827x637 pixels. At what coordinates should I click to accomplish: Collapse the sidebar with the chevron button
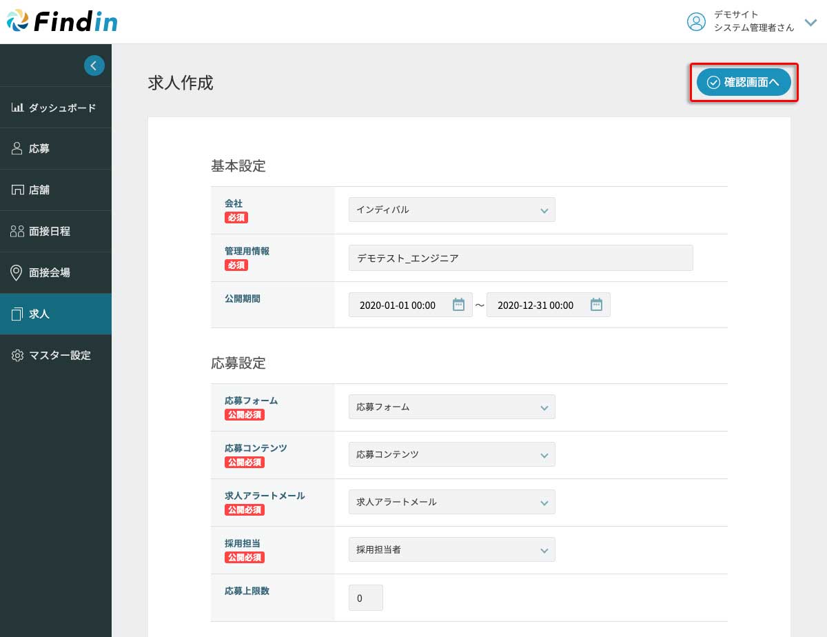94,65
